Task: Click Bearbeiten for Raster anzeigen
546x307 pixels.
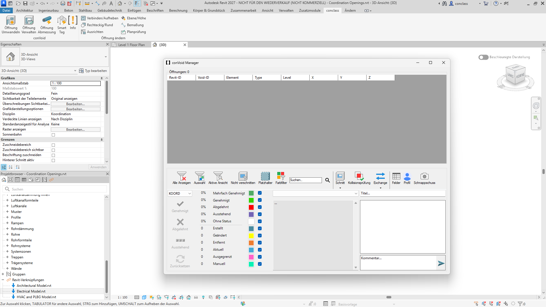Action: point(75,130)
